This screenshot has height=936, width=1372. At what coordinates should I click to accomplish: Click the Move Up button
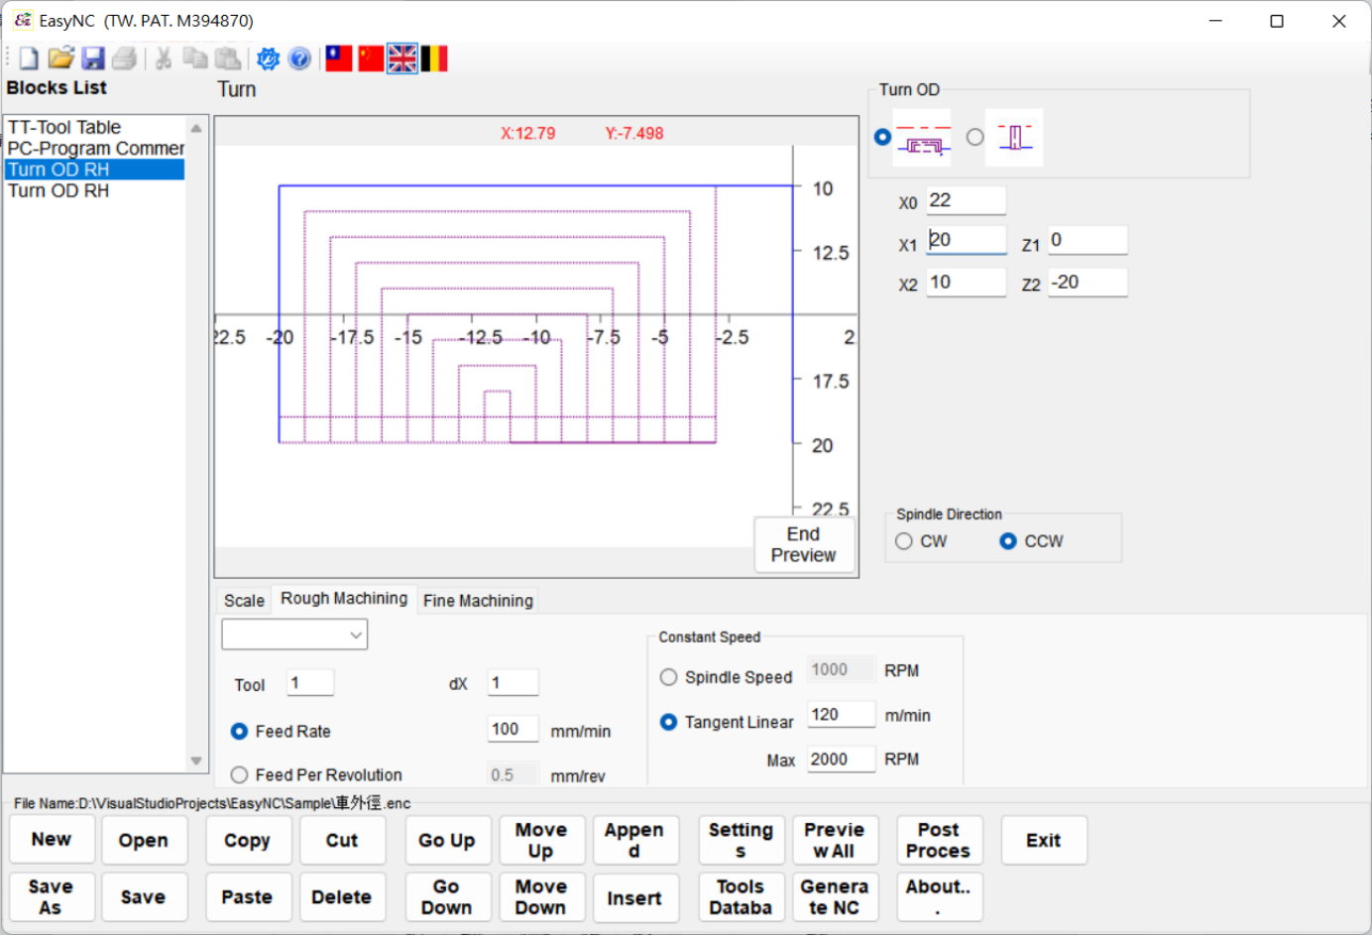coord(541,840)
